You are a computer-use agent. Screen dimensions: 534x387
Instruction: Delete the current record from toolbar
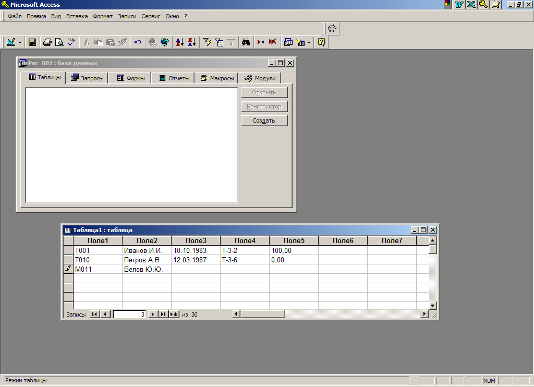pos(273,42)
